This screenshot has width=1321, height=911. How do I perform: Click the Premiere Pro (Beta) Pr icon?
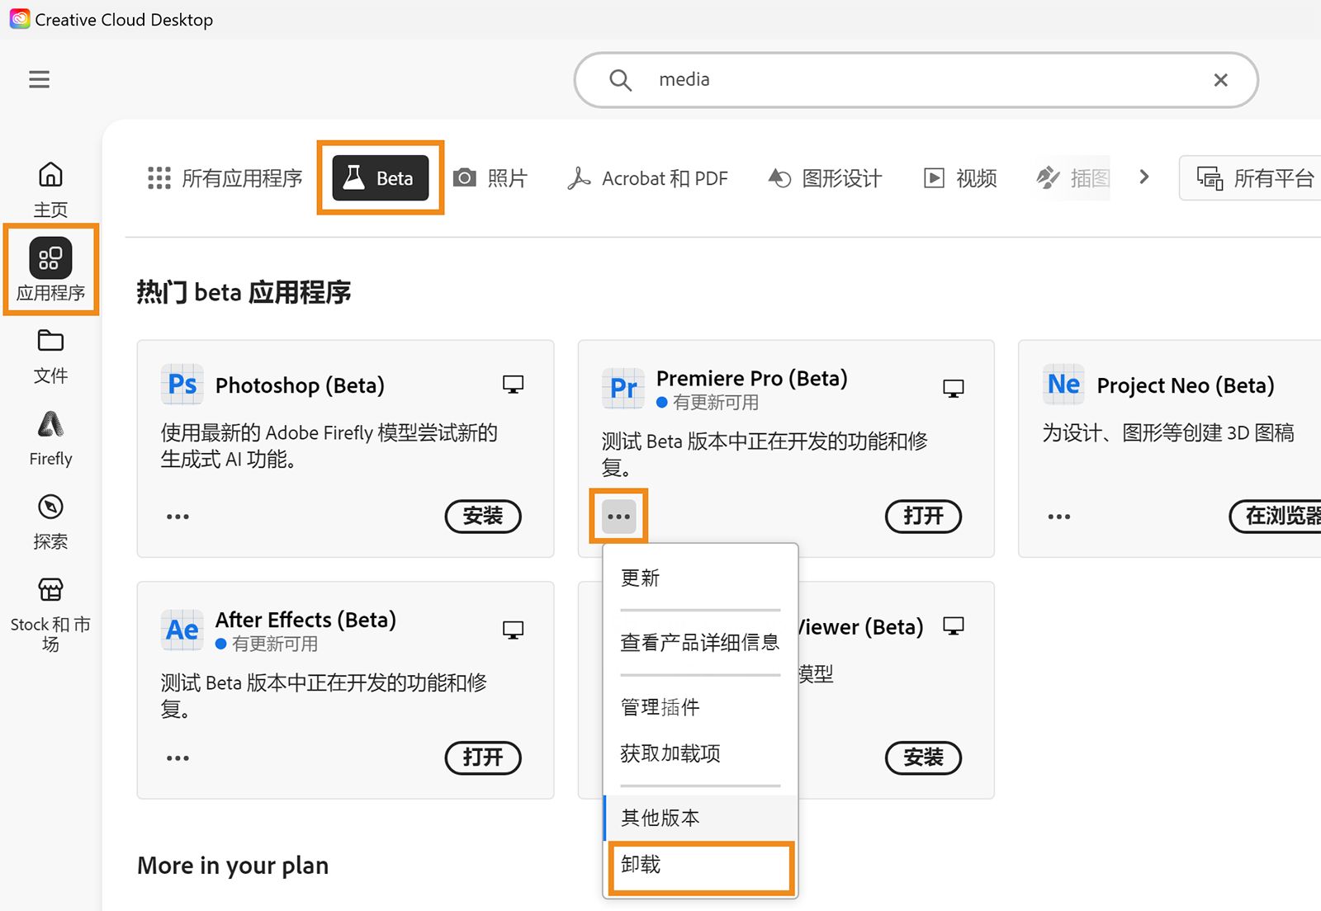click(x=623, y=388)
